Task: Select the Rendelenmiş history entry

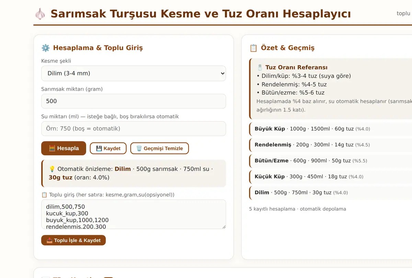Action: click(x=331, y=145)
